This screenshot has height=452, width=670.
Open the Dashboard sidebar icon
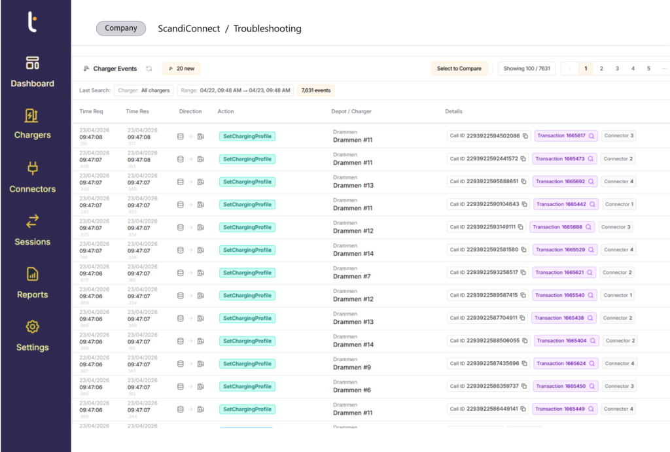(x=32, y=63)
